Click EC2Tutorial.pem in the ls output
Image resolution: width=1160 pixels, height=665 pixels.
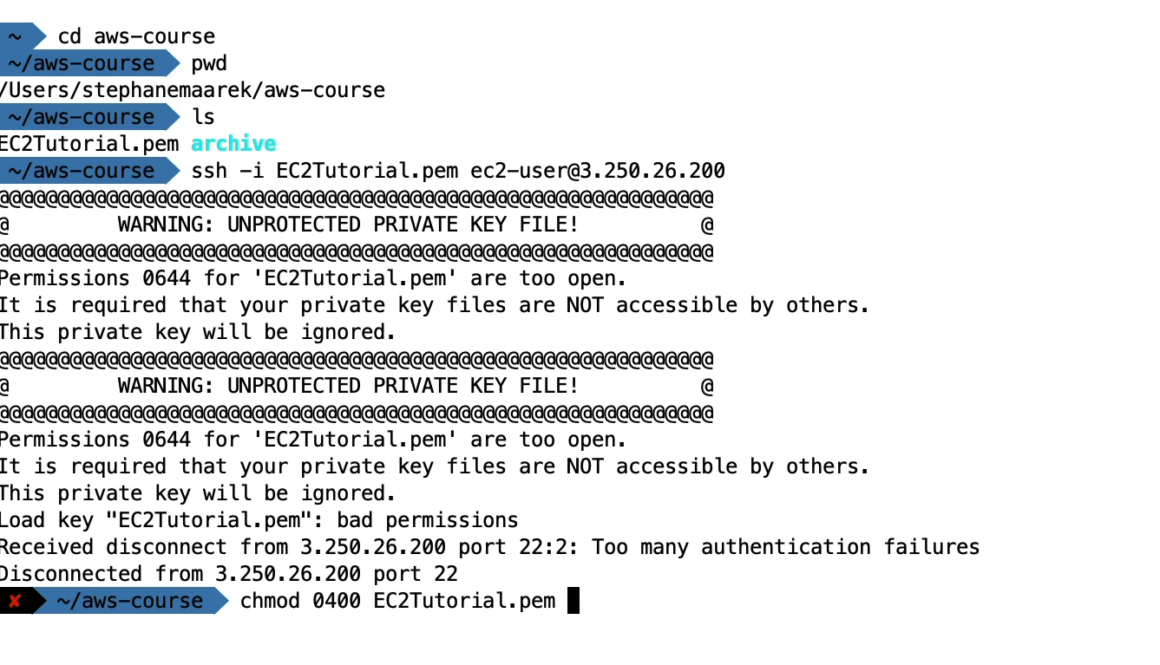coord(90,144)
